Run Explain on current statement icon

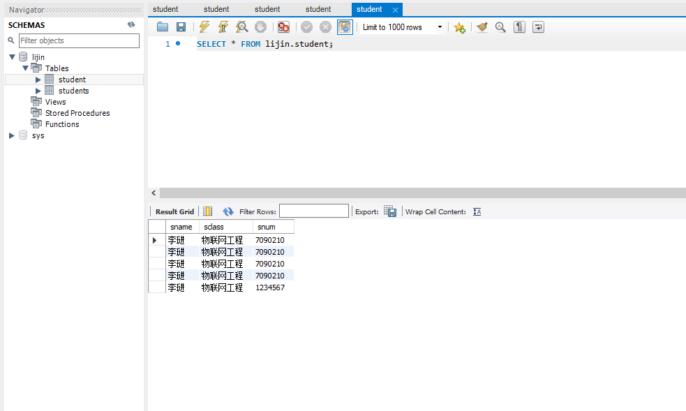(x=242, y=27)
